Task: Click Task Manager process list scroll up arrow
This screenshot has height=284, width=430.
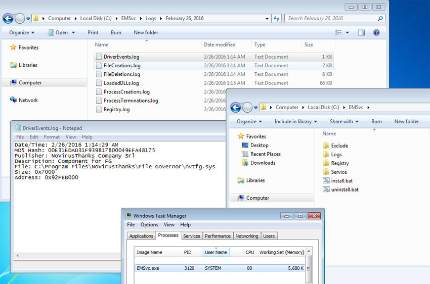Action: [x=309, y=251]
